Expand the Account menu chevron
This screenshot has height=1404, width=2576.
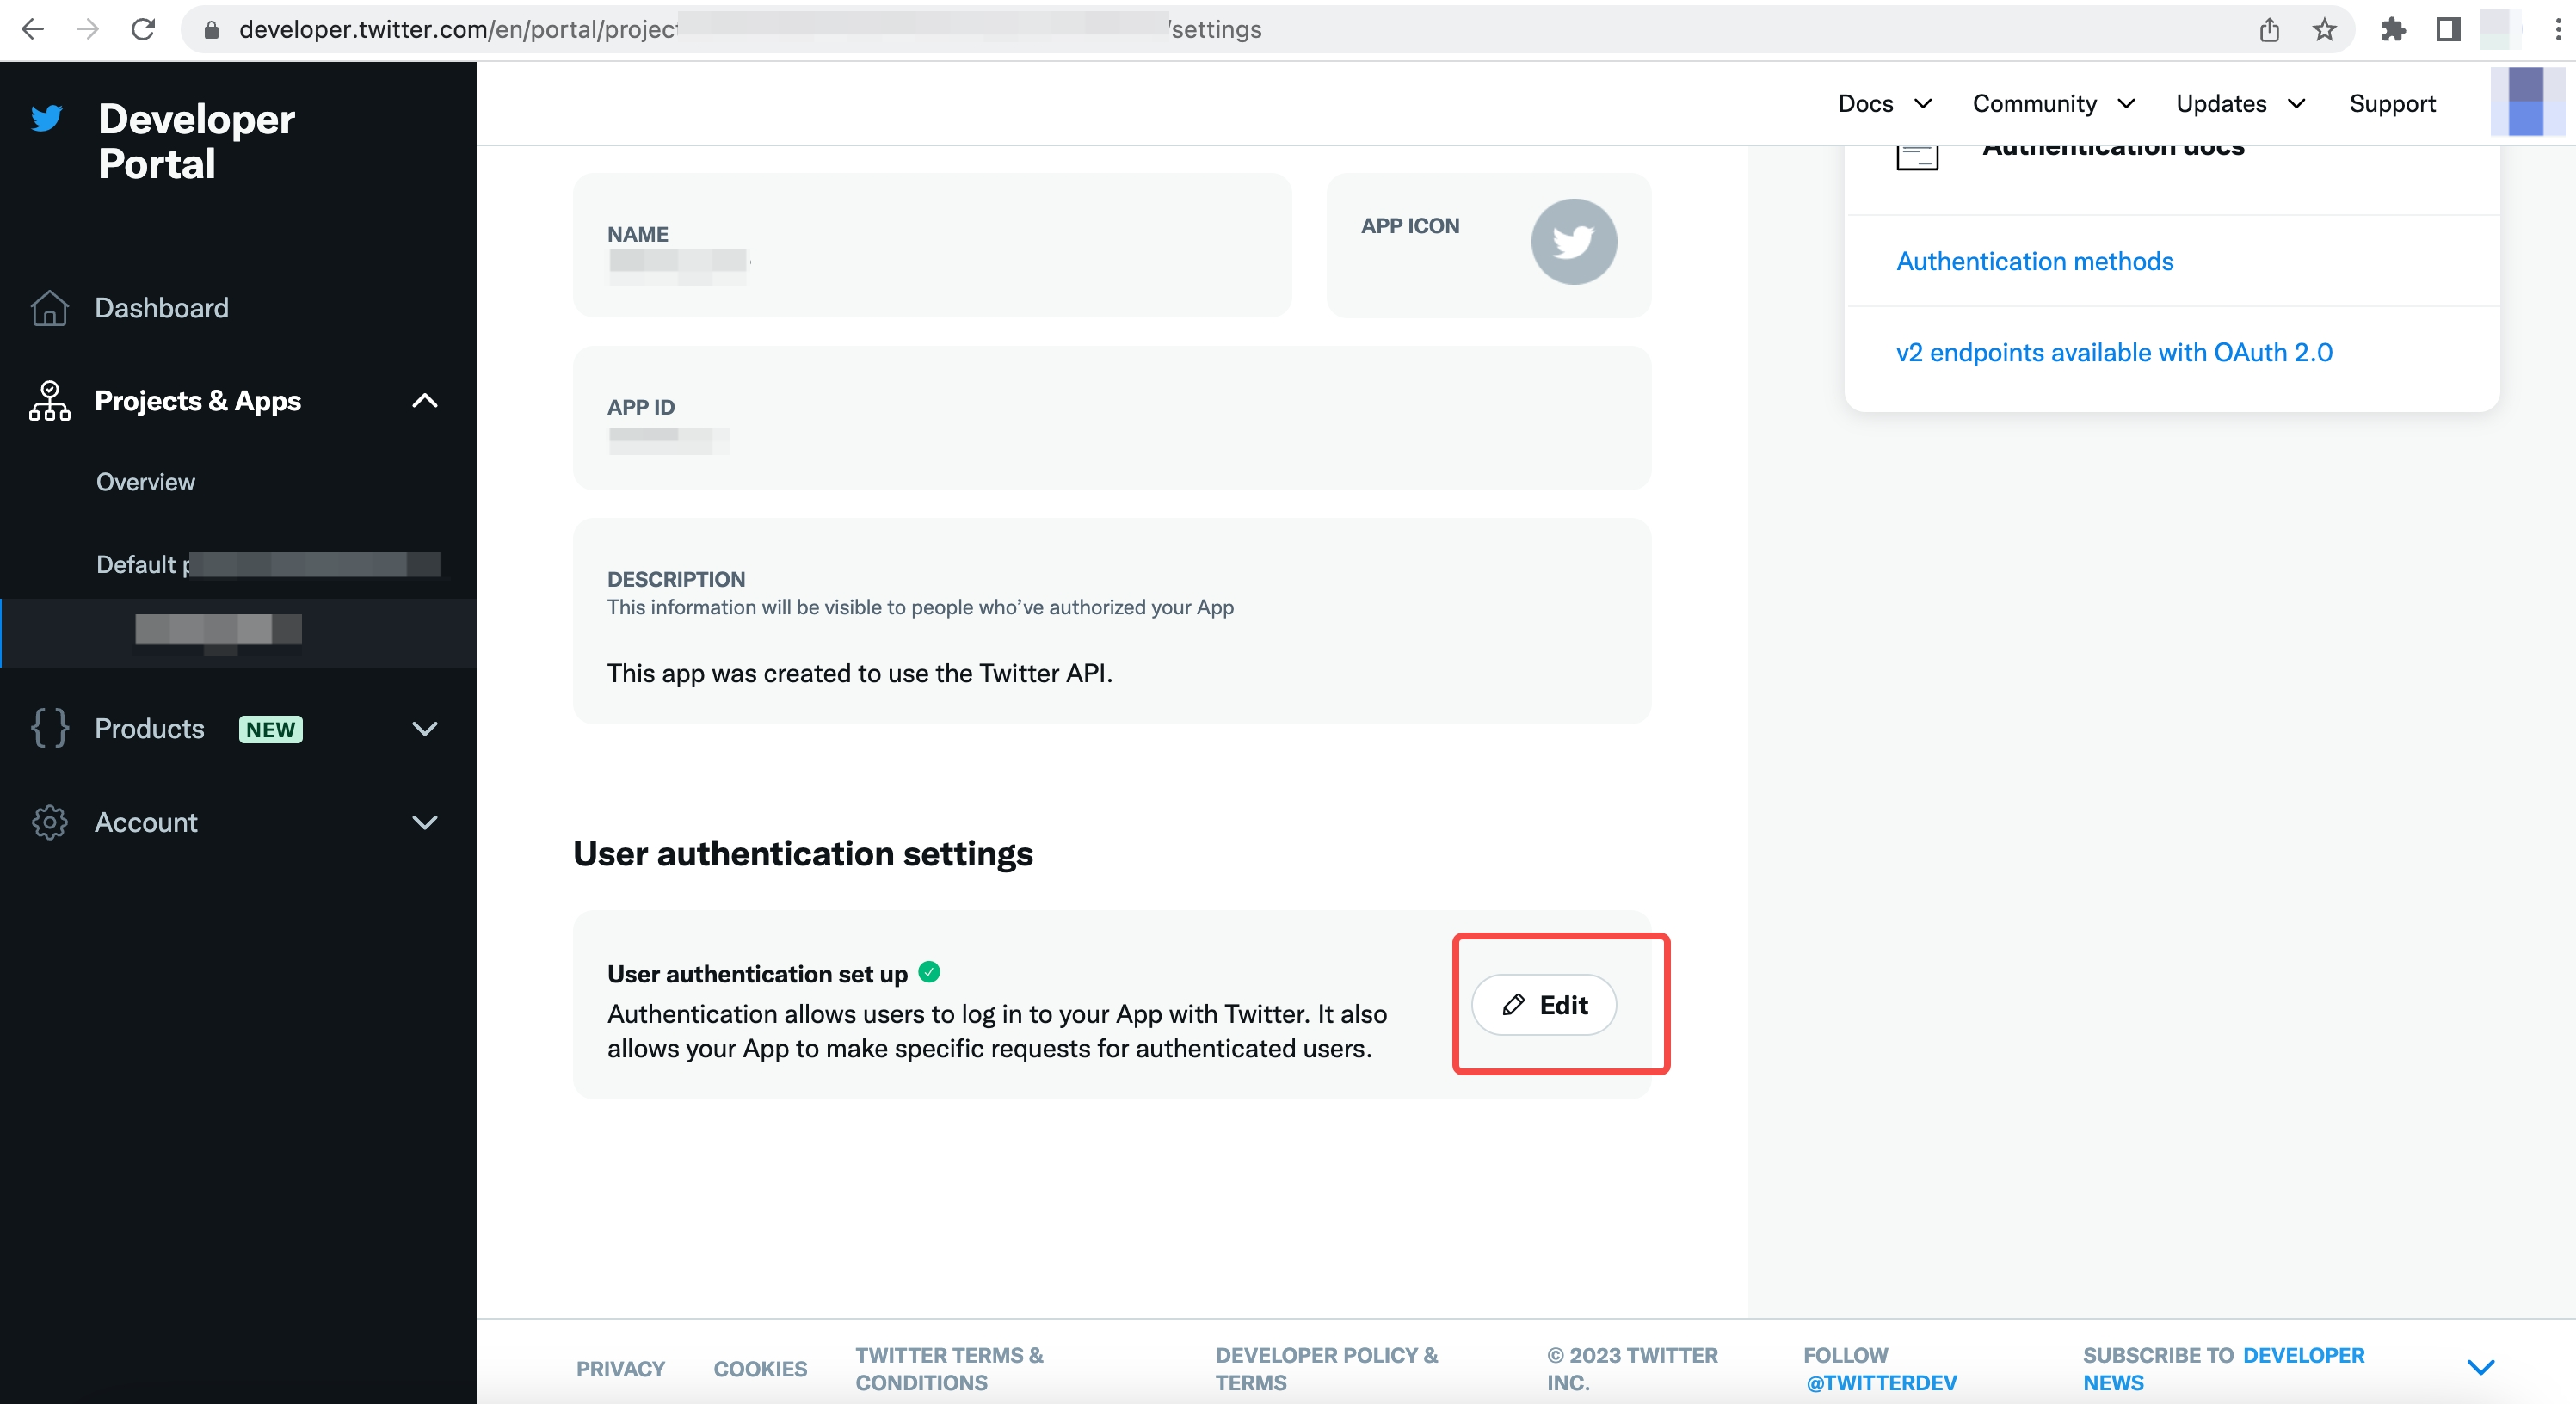(x=425, y=822)
